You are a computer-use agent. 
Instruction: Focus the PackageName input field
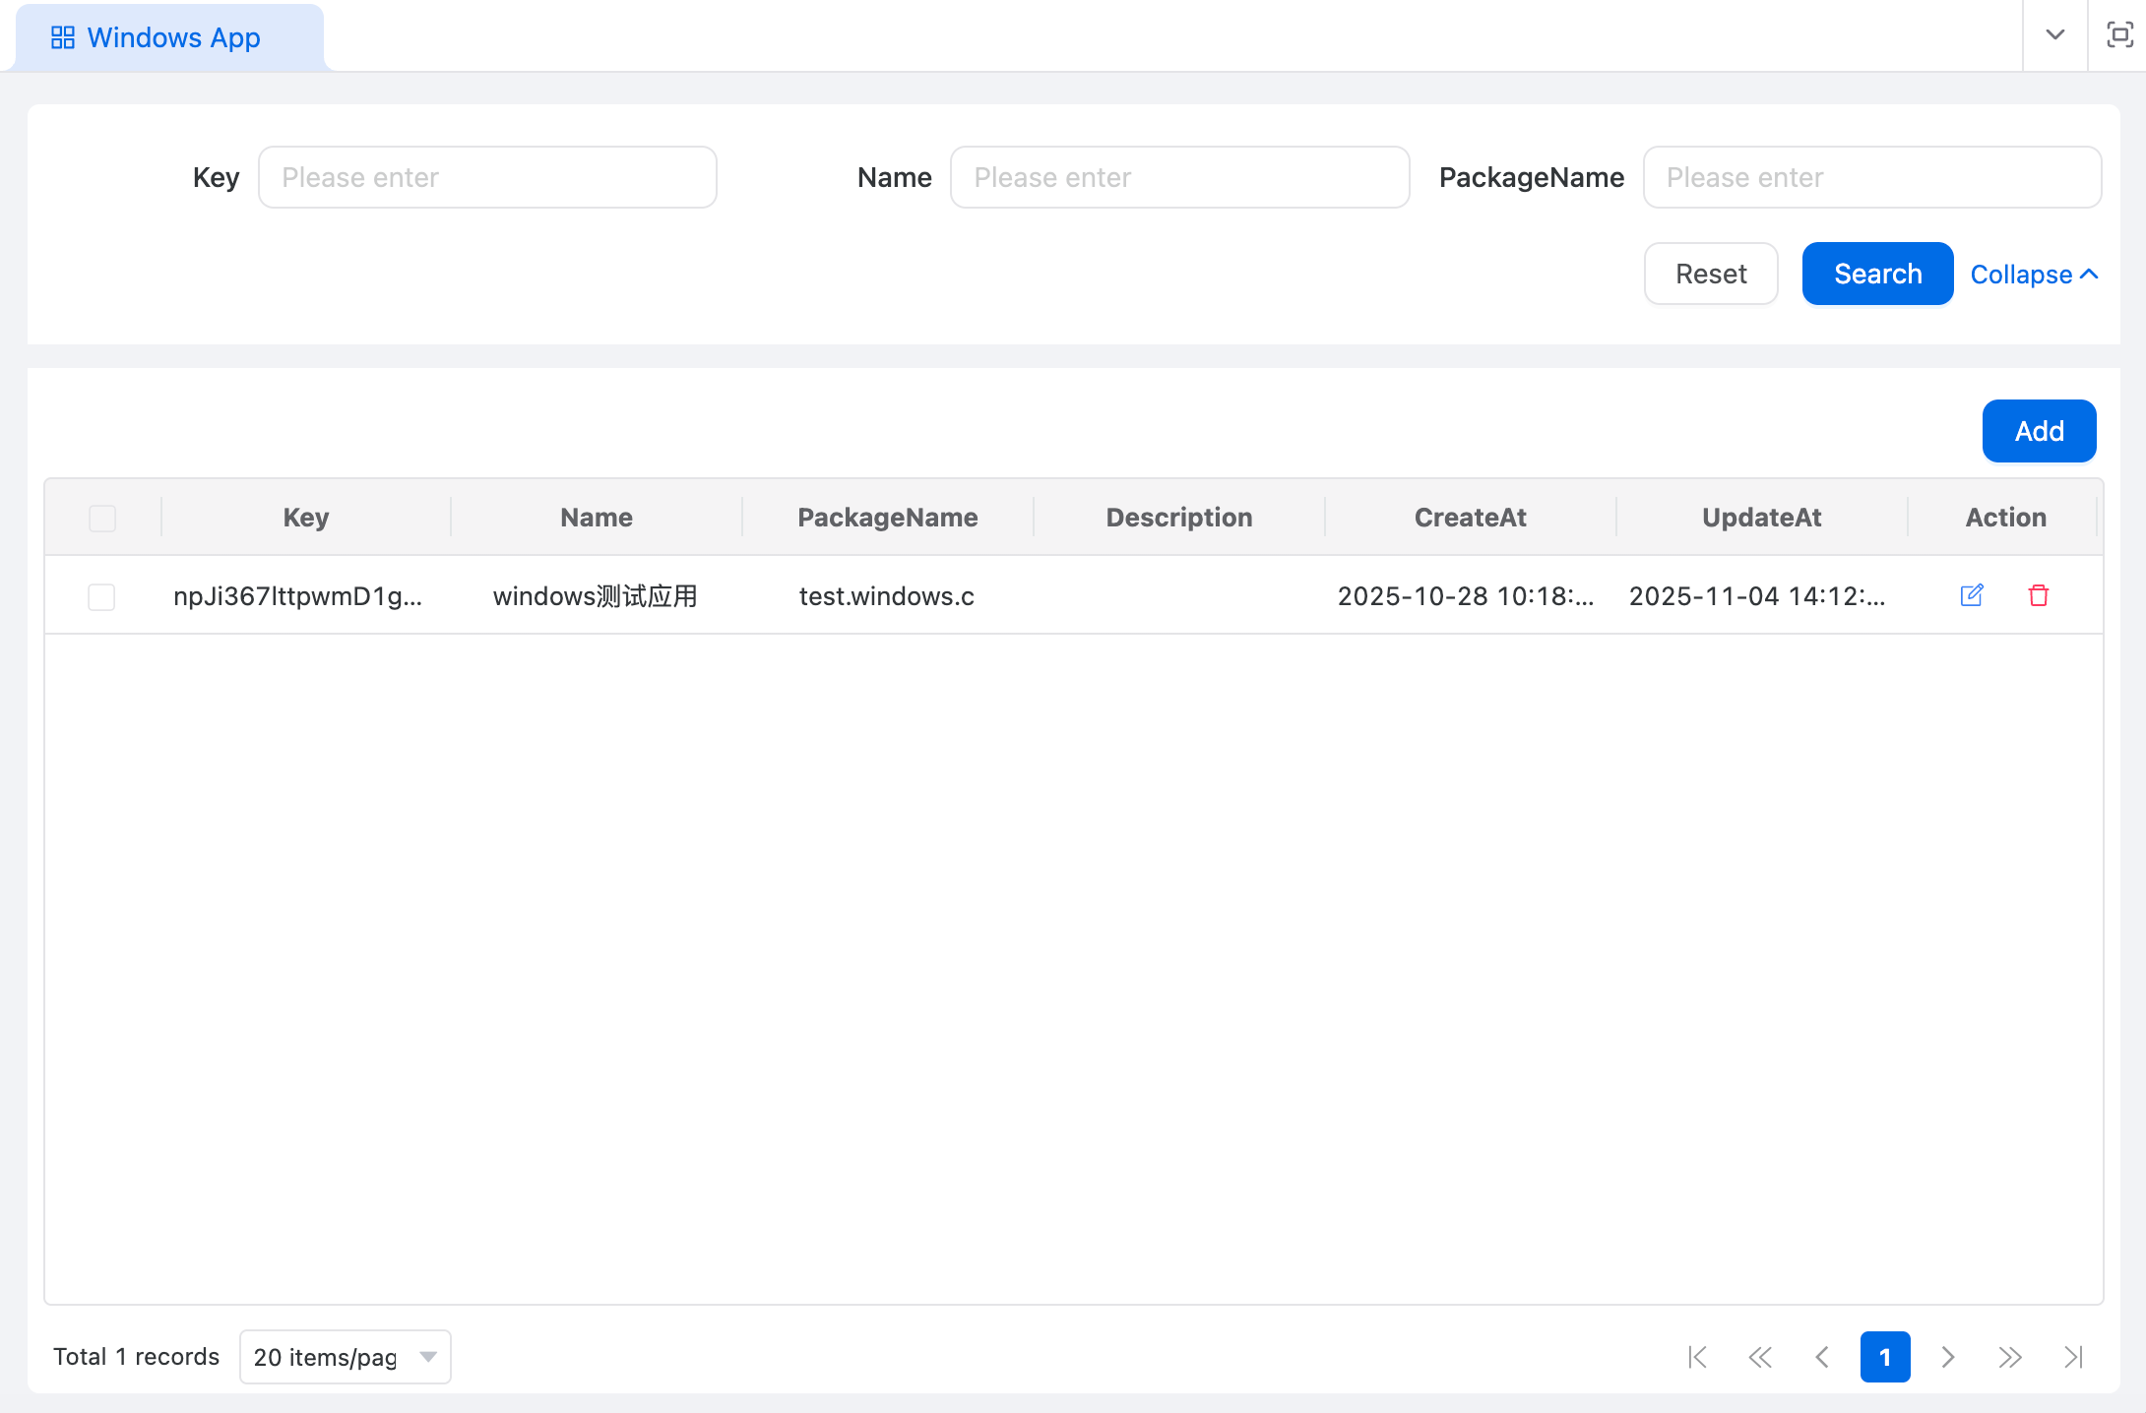pyautogui.click(x=1872, y=177)
